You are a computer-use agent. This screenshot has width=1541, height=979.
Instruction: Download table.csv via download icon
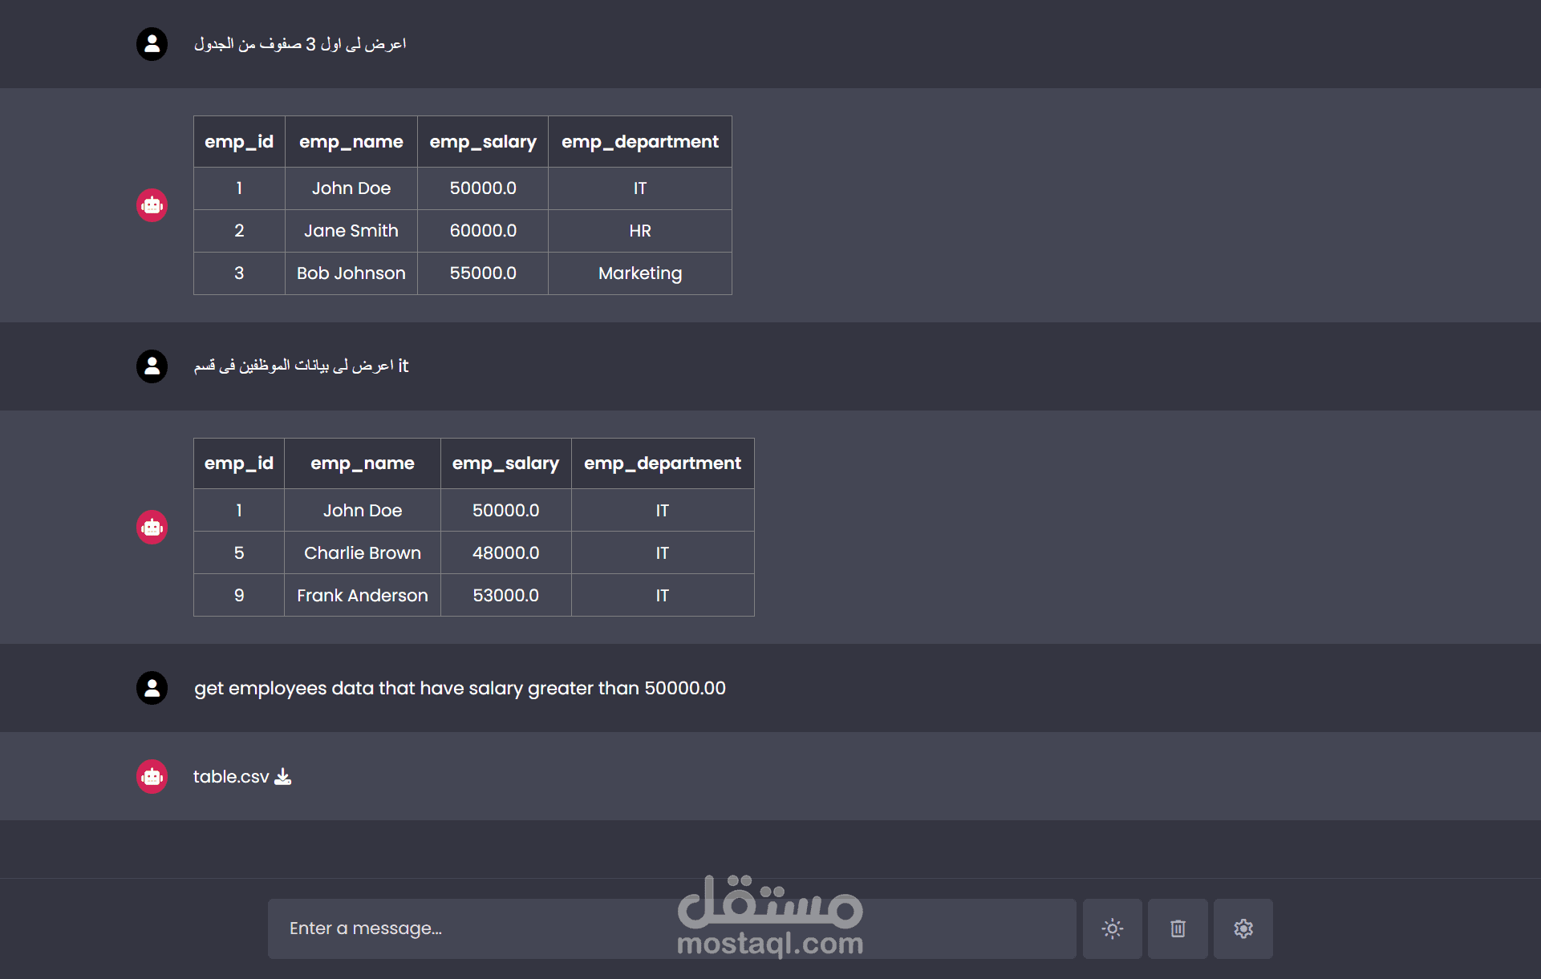pos(283,776)
